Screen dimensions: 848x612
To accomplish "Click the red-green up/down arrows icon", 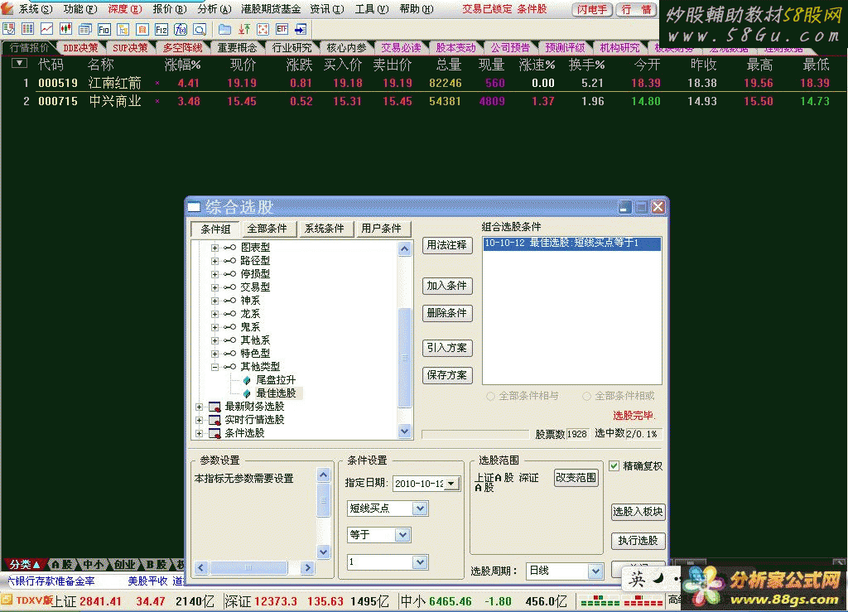I will point(244,29).
